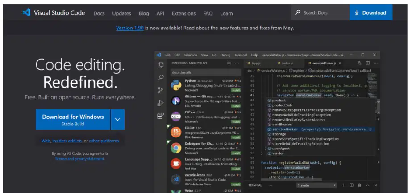This screenshot has height=193, width=408.
Task: Open the Extensions icon in activity bar
Action: tap(161, 116)
